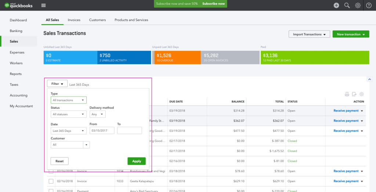Click the QuickBooks logo
The image size is (376, 192).
(18, 5)
